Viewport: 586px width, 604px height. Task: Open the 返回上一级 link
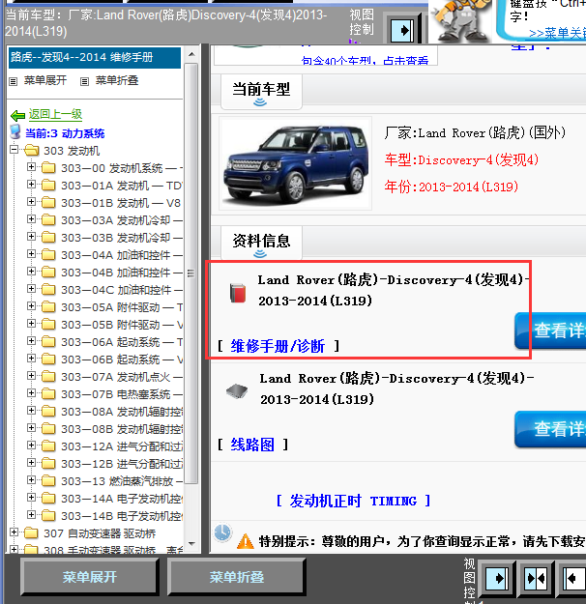[x=55, y=114]
